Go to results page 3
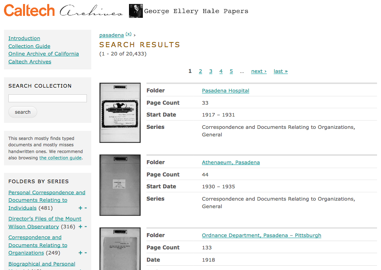Screen dimensions: 381x270 coord(211,71)
